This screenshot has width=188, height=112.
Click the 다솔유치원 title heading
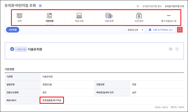[35, 49]
